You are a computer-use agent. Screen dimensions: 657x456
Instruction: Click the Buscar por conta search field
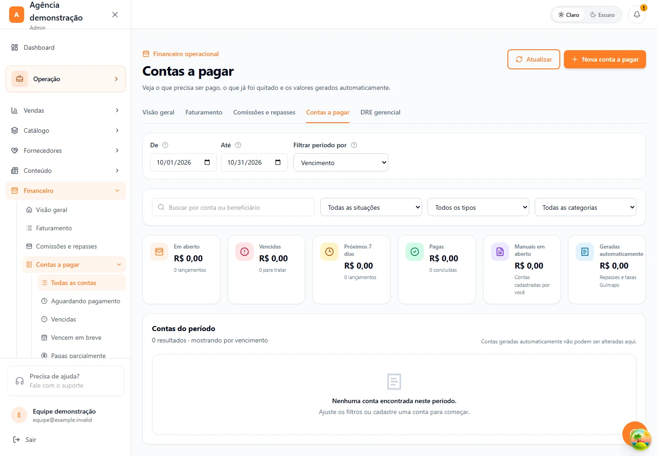click(x=233, y=207)
